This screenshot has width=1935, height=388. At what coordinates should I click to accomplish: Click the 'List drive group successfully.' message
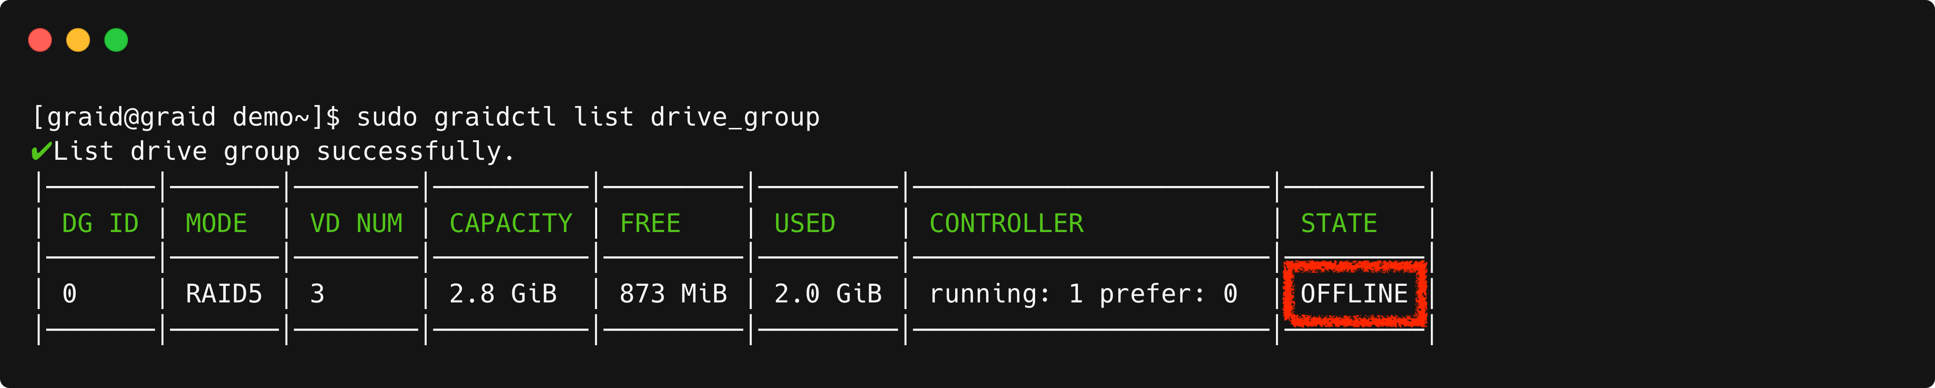click(x=284, y=152)
